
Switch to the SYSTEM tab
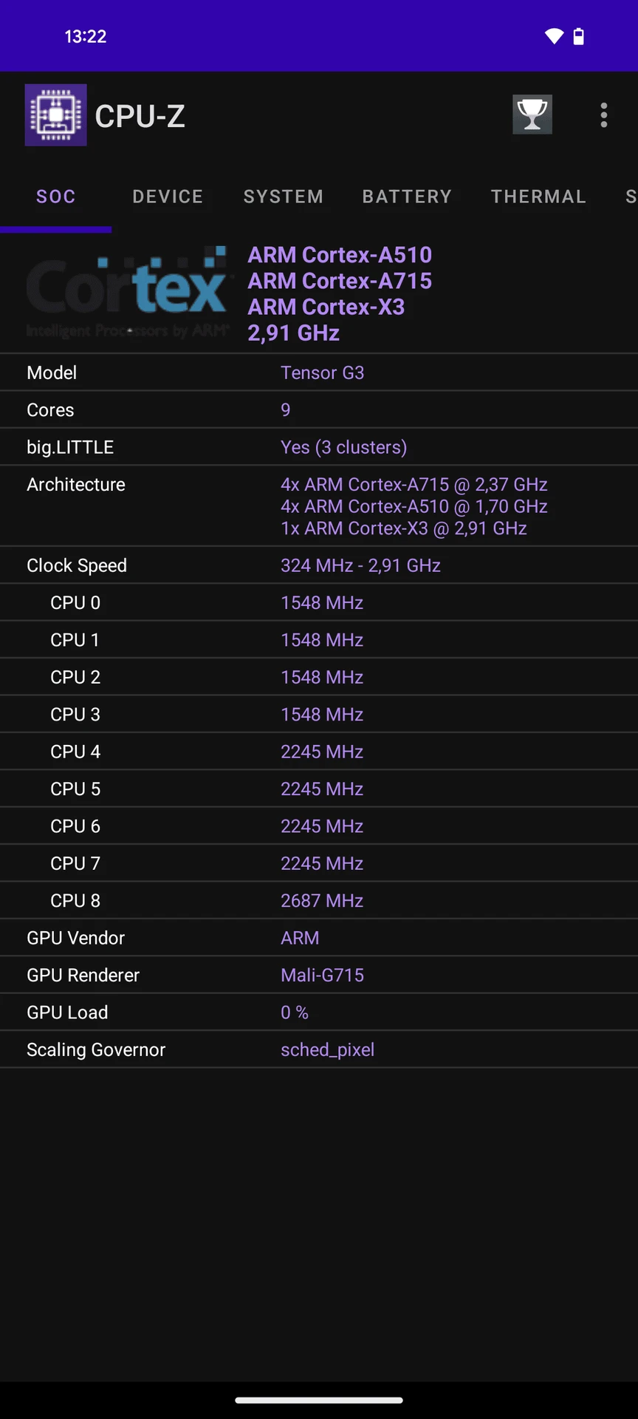284,197
